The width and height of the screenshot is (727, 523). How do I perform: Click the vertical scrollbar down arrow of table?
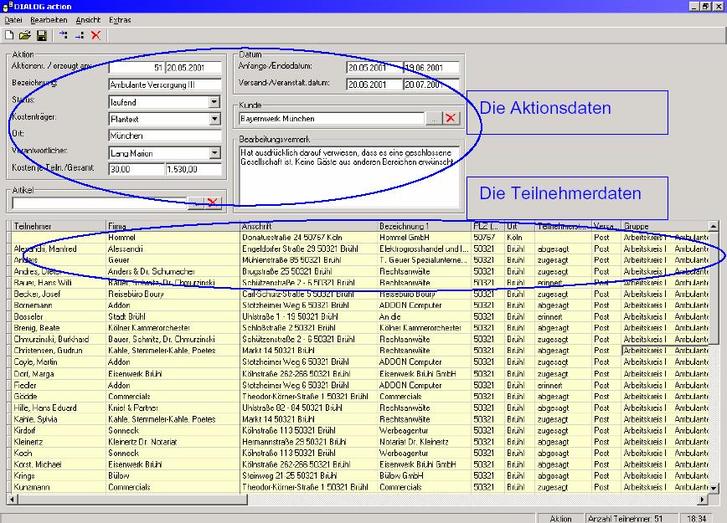(714, 487)
